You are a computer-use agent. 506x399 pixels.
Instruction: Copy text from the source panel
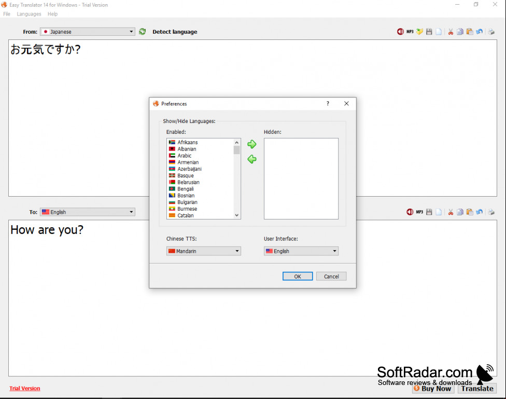pyautogui.click(x=460, y=32)
